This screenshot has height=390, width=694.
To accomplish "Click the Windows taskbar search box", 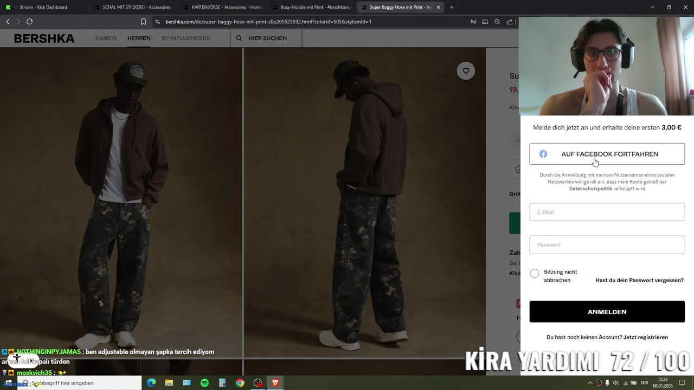I will click(x=79, y=383).
